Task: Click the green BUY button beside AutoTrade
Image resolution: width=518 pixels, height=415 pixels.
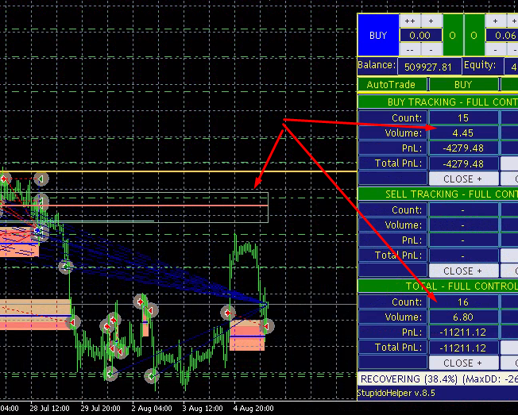Action: (x=463, y=84)
